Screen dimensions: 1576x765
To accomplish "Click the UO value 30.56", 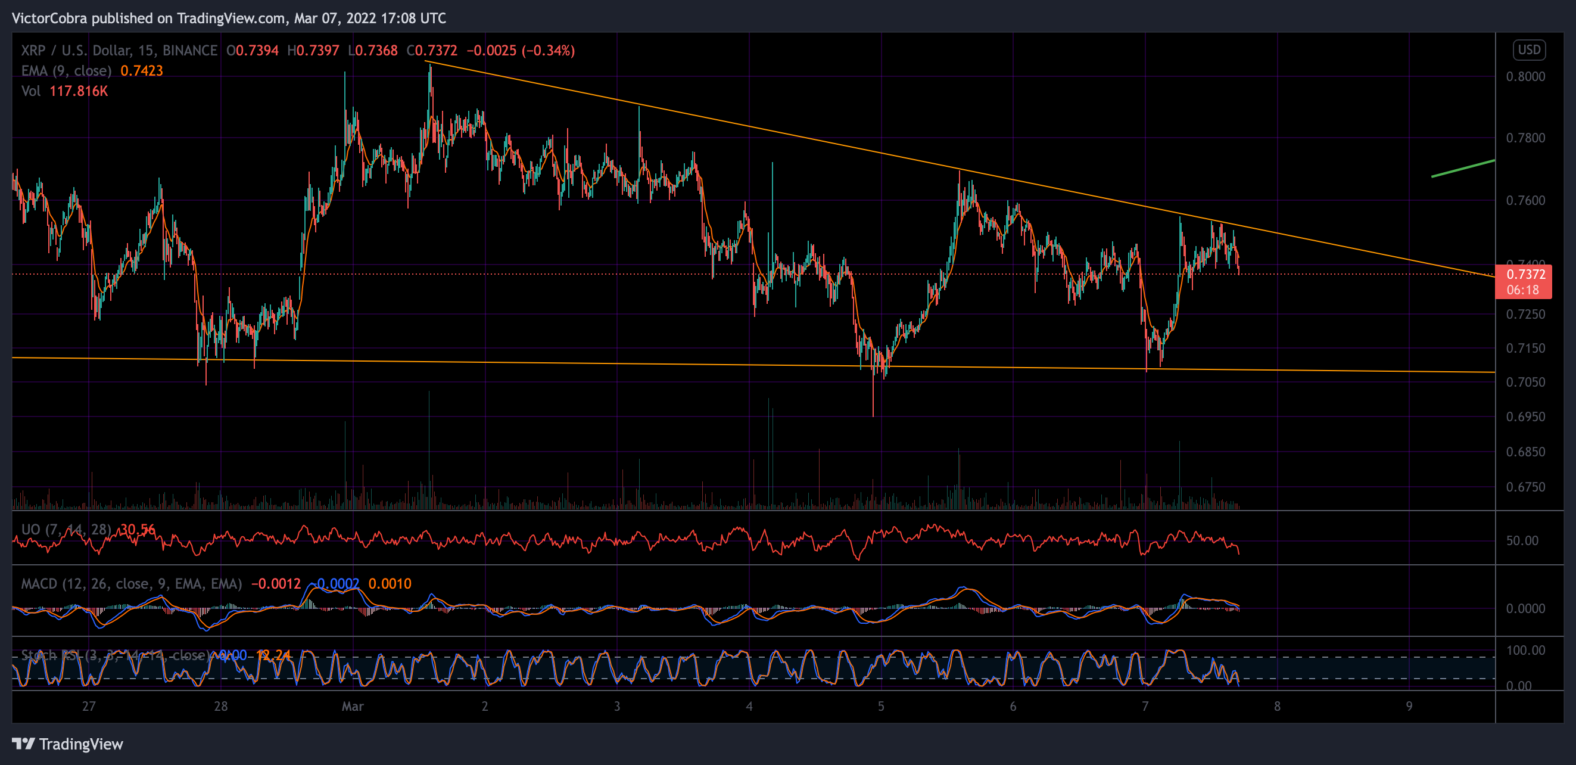I will tap(138, 530).
